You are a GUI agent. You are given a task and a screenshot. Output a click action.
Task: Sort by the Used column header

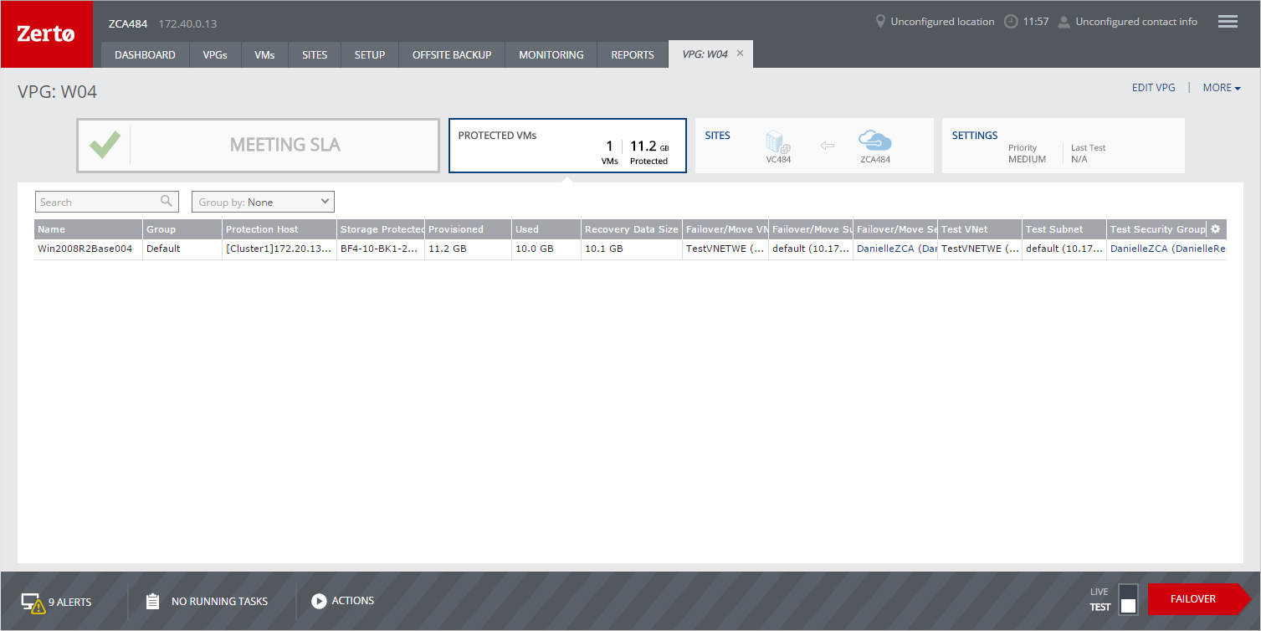pos(546,229)
